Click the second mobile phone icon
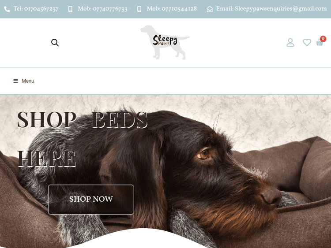Viewport: 331px width, 248px height. coord(139,9)
